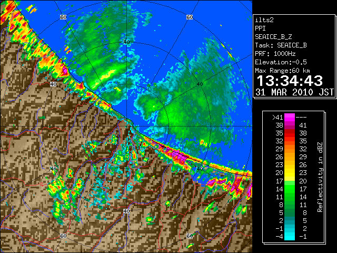Image resolution: width=337 pixels, height=253 pixels.
Task: Select the 'Max Range:60 km' line
Action: click(282, 71)
